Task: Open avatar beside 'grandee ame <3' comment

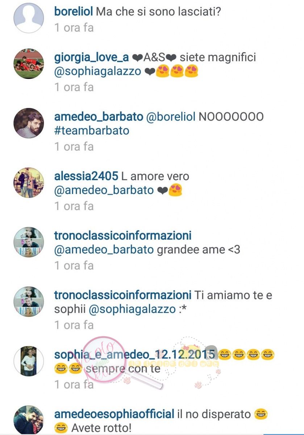Action: [29, 242]
